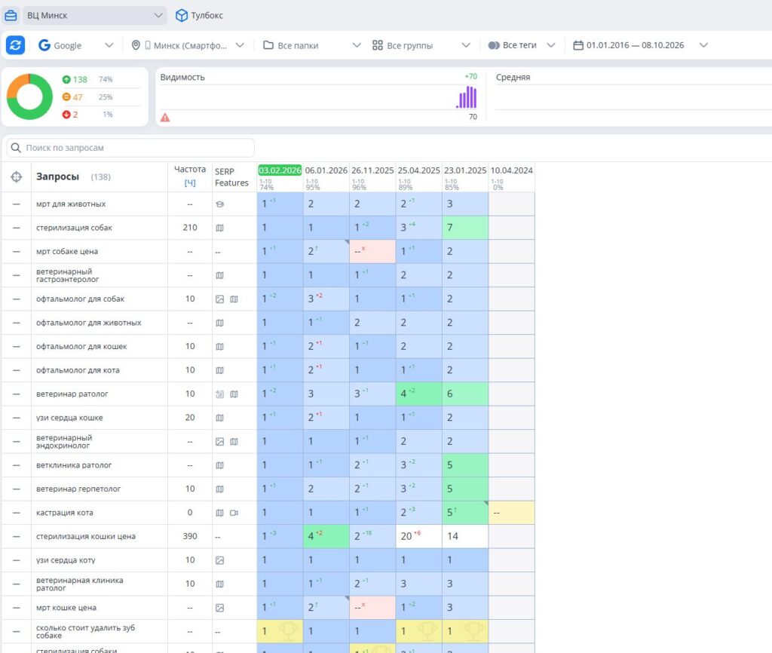Open the ВЦ Минск project dropdown

tap(95, 15)
